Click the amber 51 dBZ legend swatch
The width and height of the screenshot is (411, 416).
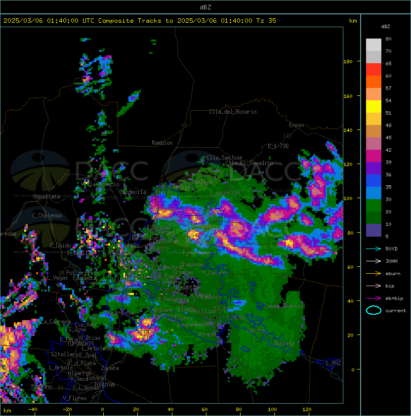click(373, 119)
